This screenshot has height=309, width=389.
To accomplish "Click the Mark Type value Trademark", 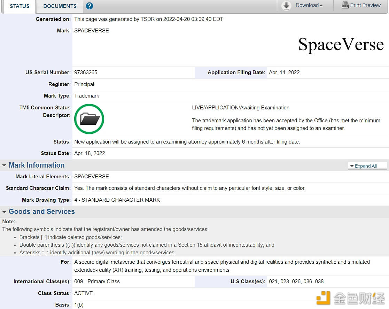I will click(x=87, y=96).
